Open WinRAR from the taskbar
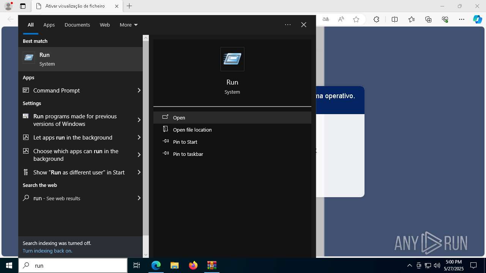Screen dimensions: 486x273 (x=212, y=265)
